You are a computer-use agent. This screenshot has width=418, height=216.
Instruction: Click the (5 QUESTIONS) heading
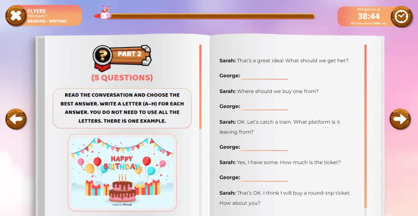122,77
